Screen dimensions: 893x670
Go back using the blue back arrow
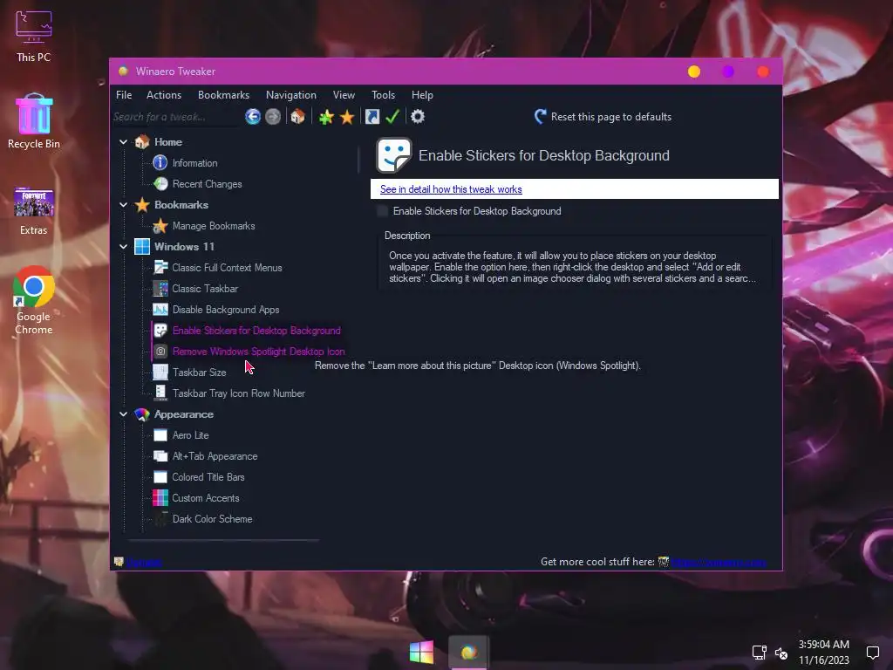coord(253,117)
